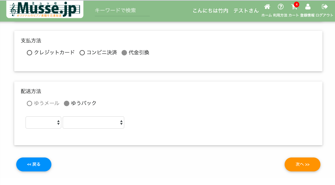The width and height of the screenshot is (335, 185).
Task: Click the user profile registration icon
Action: [307, 7]
